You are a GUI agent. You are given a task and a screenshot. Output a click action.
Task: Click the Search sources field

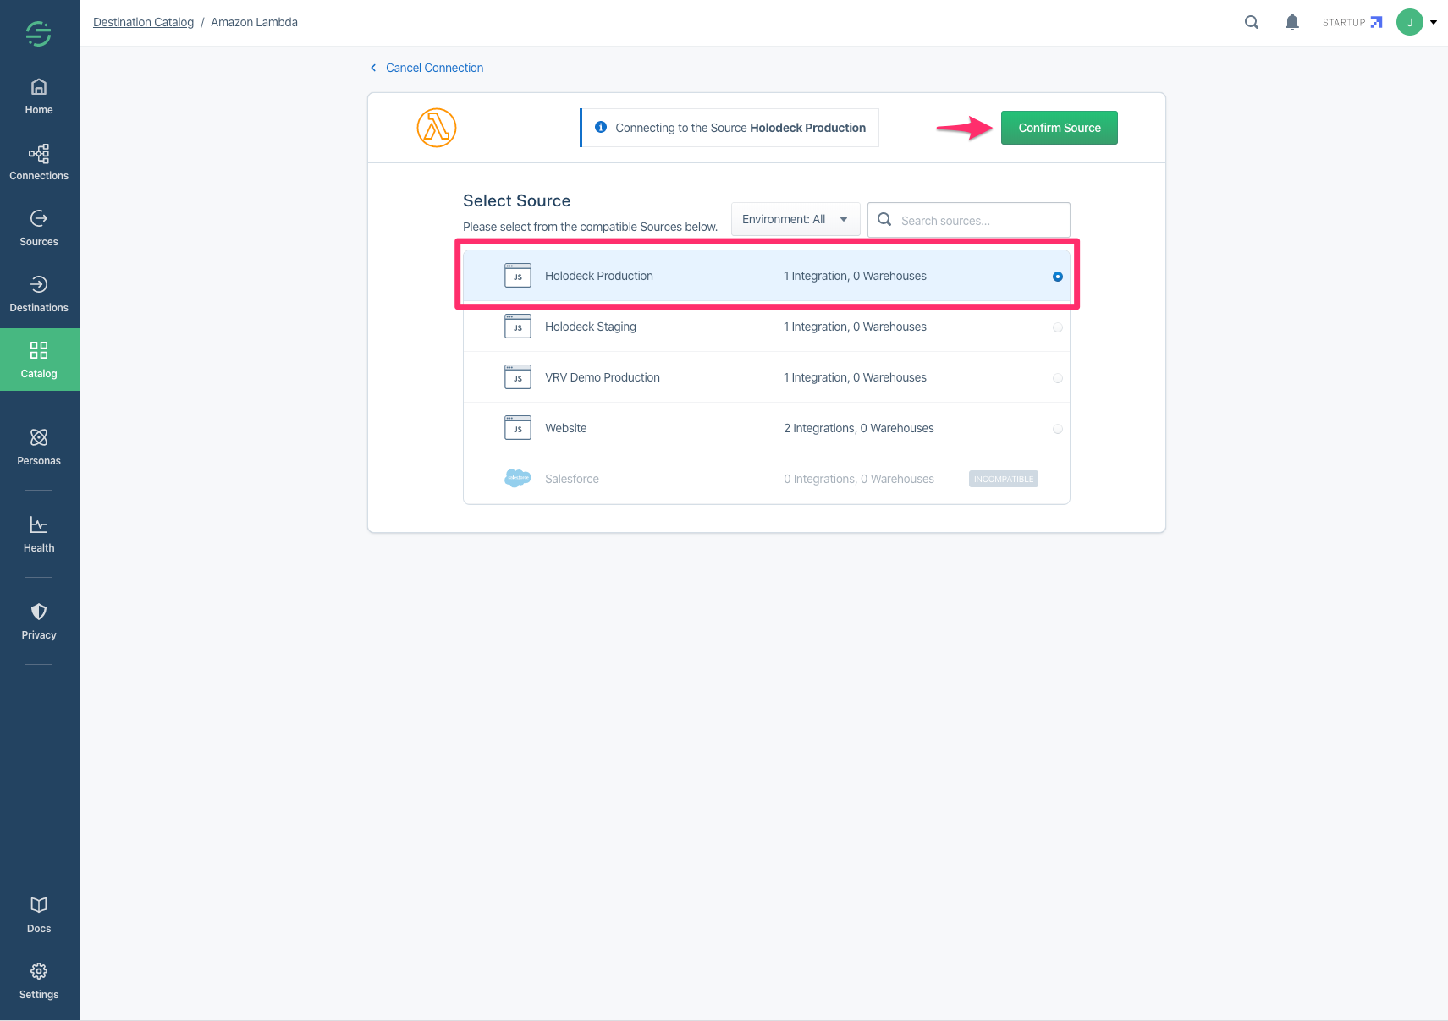click(969, 220)
